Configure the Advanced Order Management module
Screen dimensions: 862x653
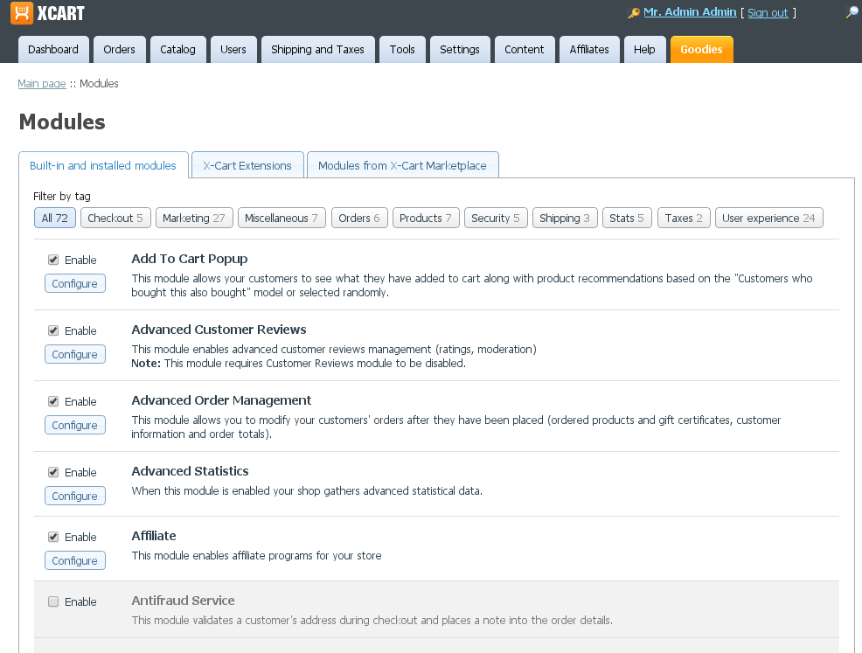(x=75, y=426)
